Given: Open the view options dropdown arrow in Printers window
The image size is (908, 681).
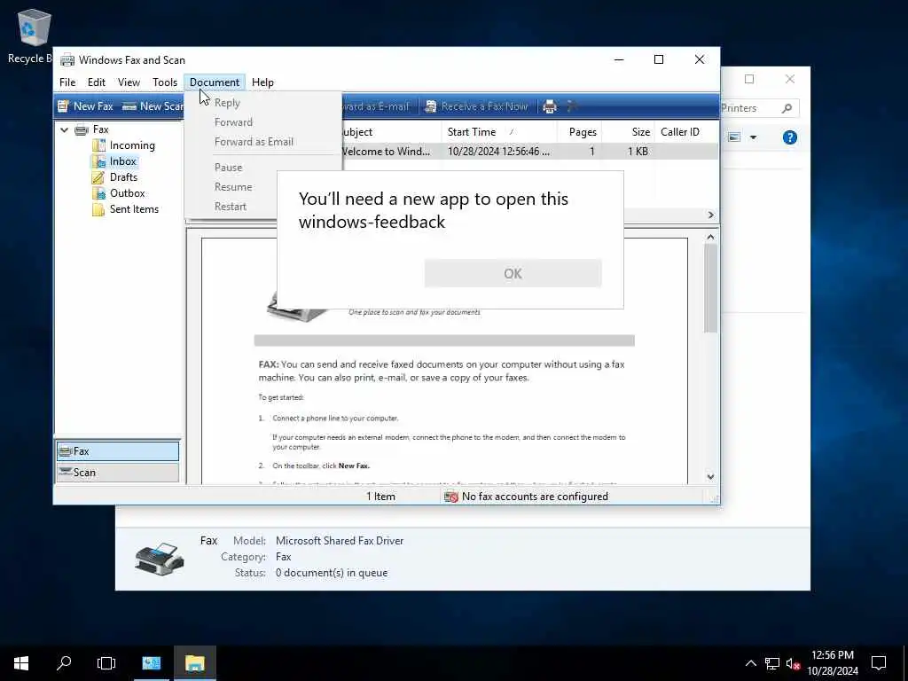Looking at the screenshot, I should [x=753, y=137].
